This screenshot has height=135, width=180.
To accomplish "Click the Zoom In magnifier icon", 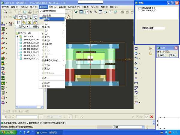I will [91, 12].
